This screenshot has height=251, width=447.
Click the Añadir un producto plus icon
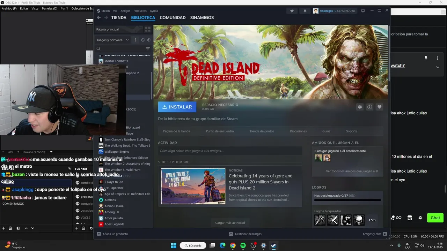tap(99, 234)
